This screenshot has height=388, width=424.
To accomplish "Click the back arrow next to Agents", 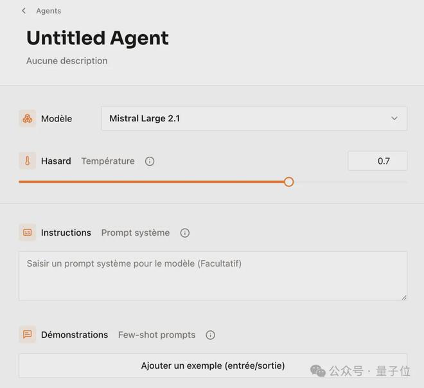I will click(24, 11).
